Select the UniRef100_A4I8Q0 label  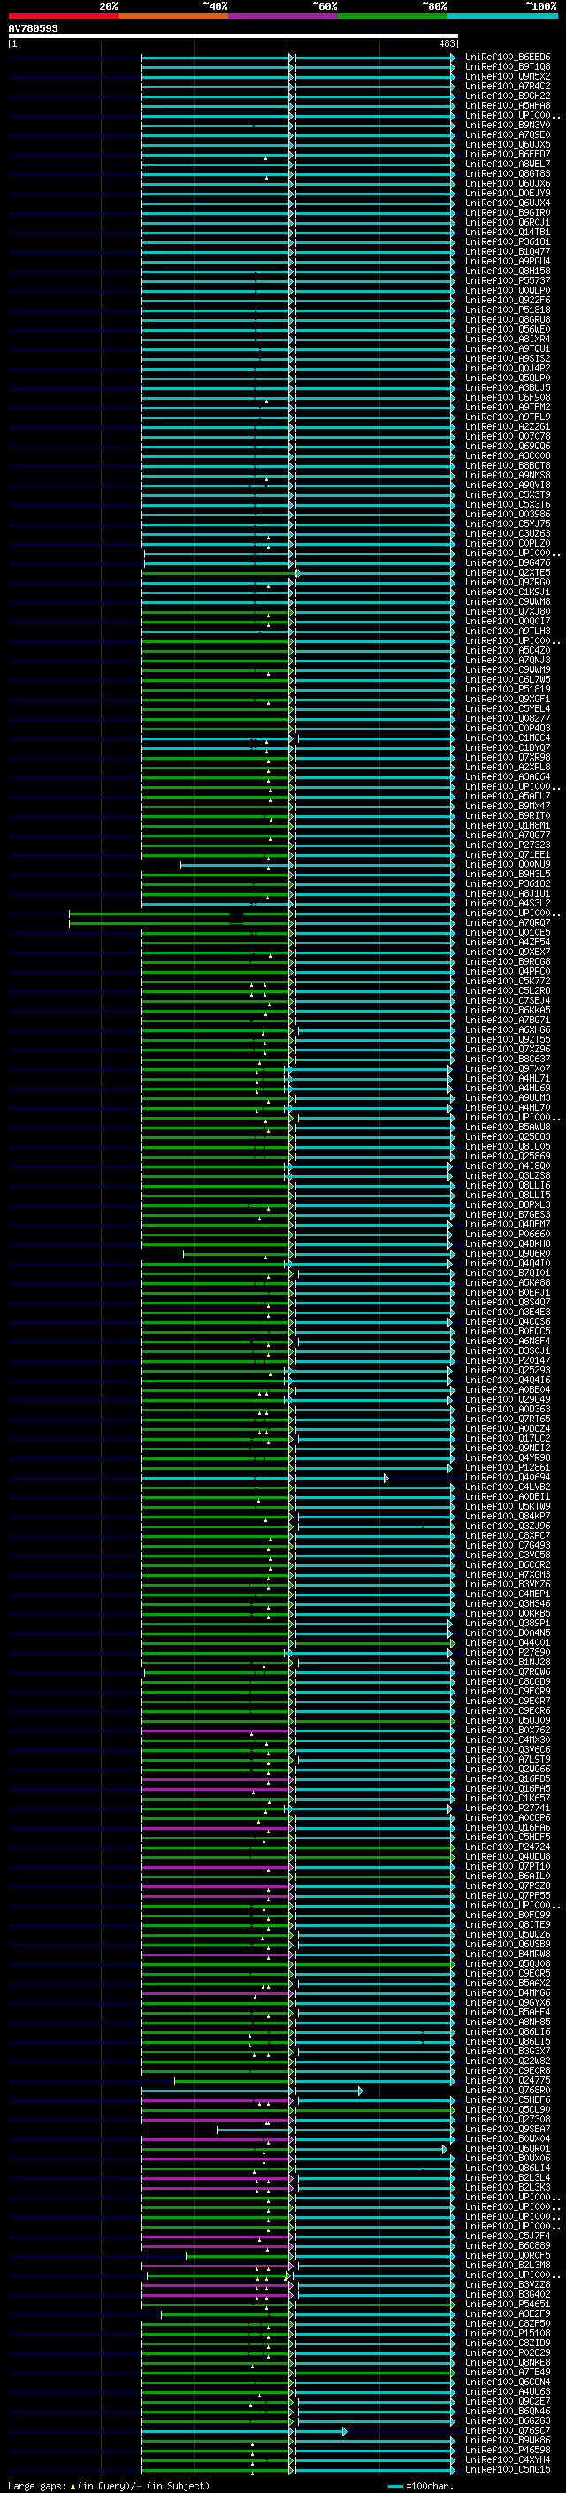(x=507, y=1166)
